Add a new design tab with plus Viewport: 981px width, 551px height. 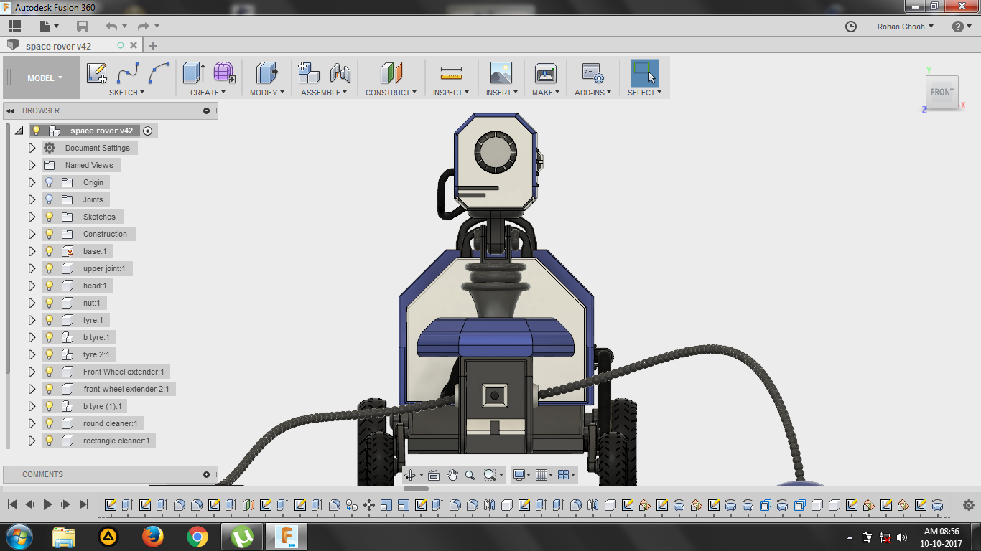point(152,46)
